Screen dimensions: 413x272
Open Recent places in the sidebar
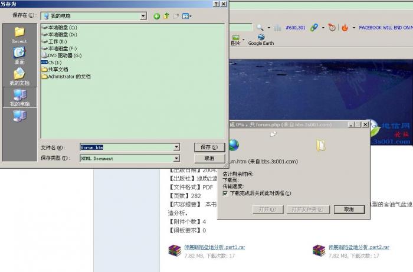[19, 35]
